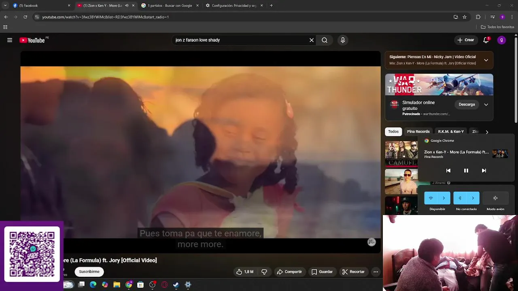Open Chrome three-dot menu
Viewport: 518px width, 291px height.
click(512, 17)
